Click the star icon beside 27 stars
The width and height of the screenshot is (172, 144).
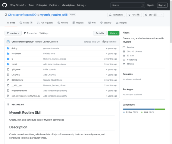(124, 55)
